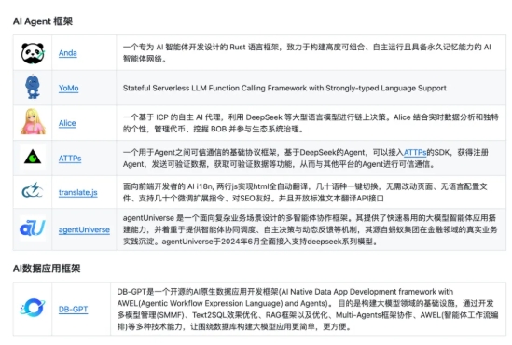
Task: Open the YoMo project link
Action: pos(69,88)
